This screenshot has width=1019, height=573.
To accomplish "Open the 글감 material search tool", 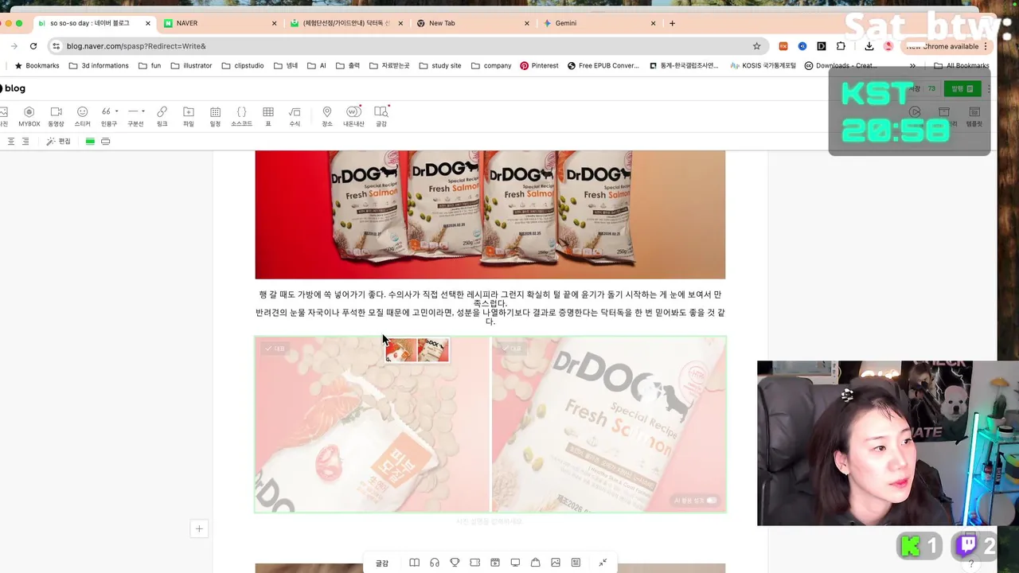I will [381, 116].
